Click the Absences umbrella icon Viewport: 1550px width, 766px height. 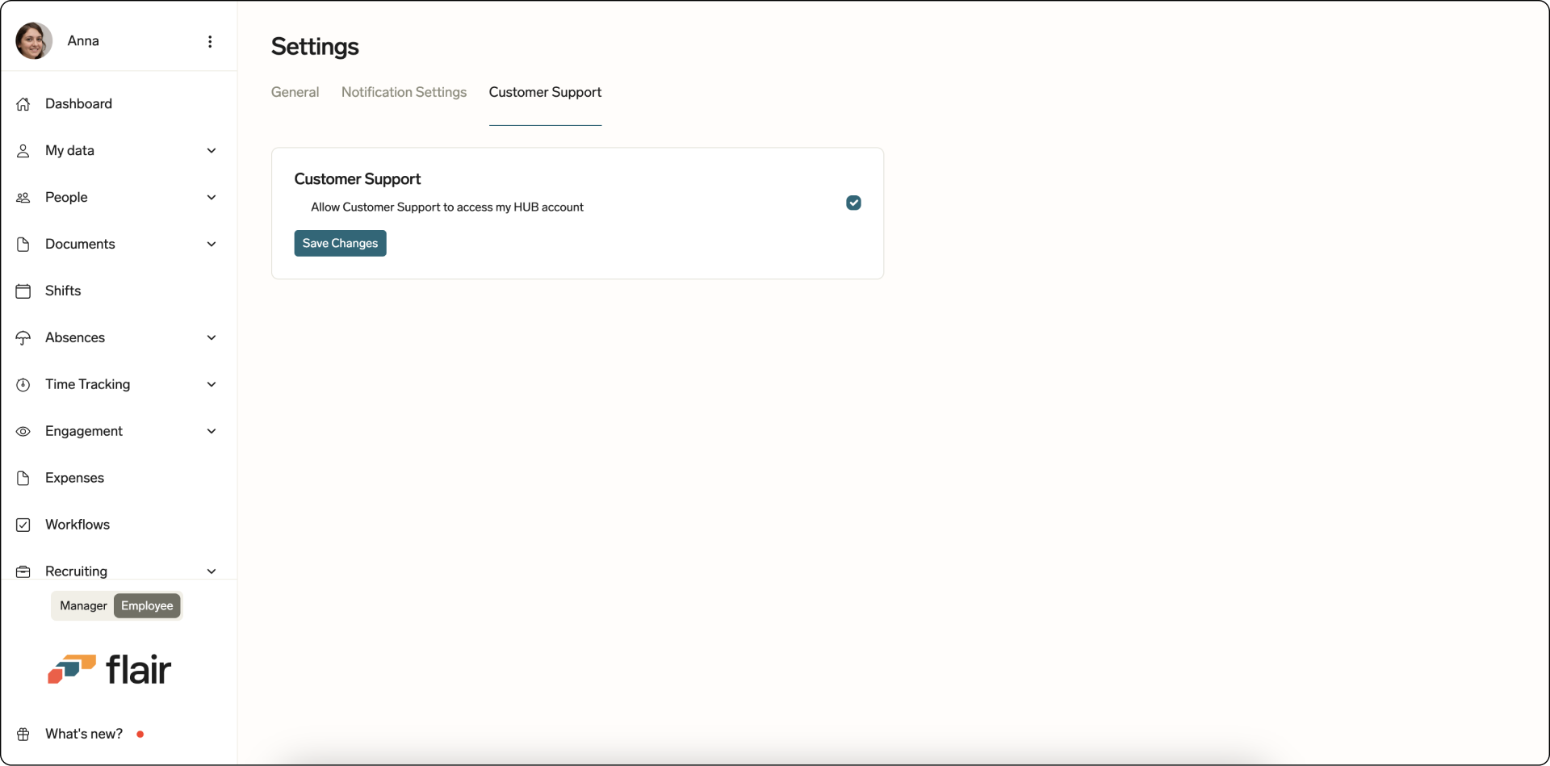point(23,337)
